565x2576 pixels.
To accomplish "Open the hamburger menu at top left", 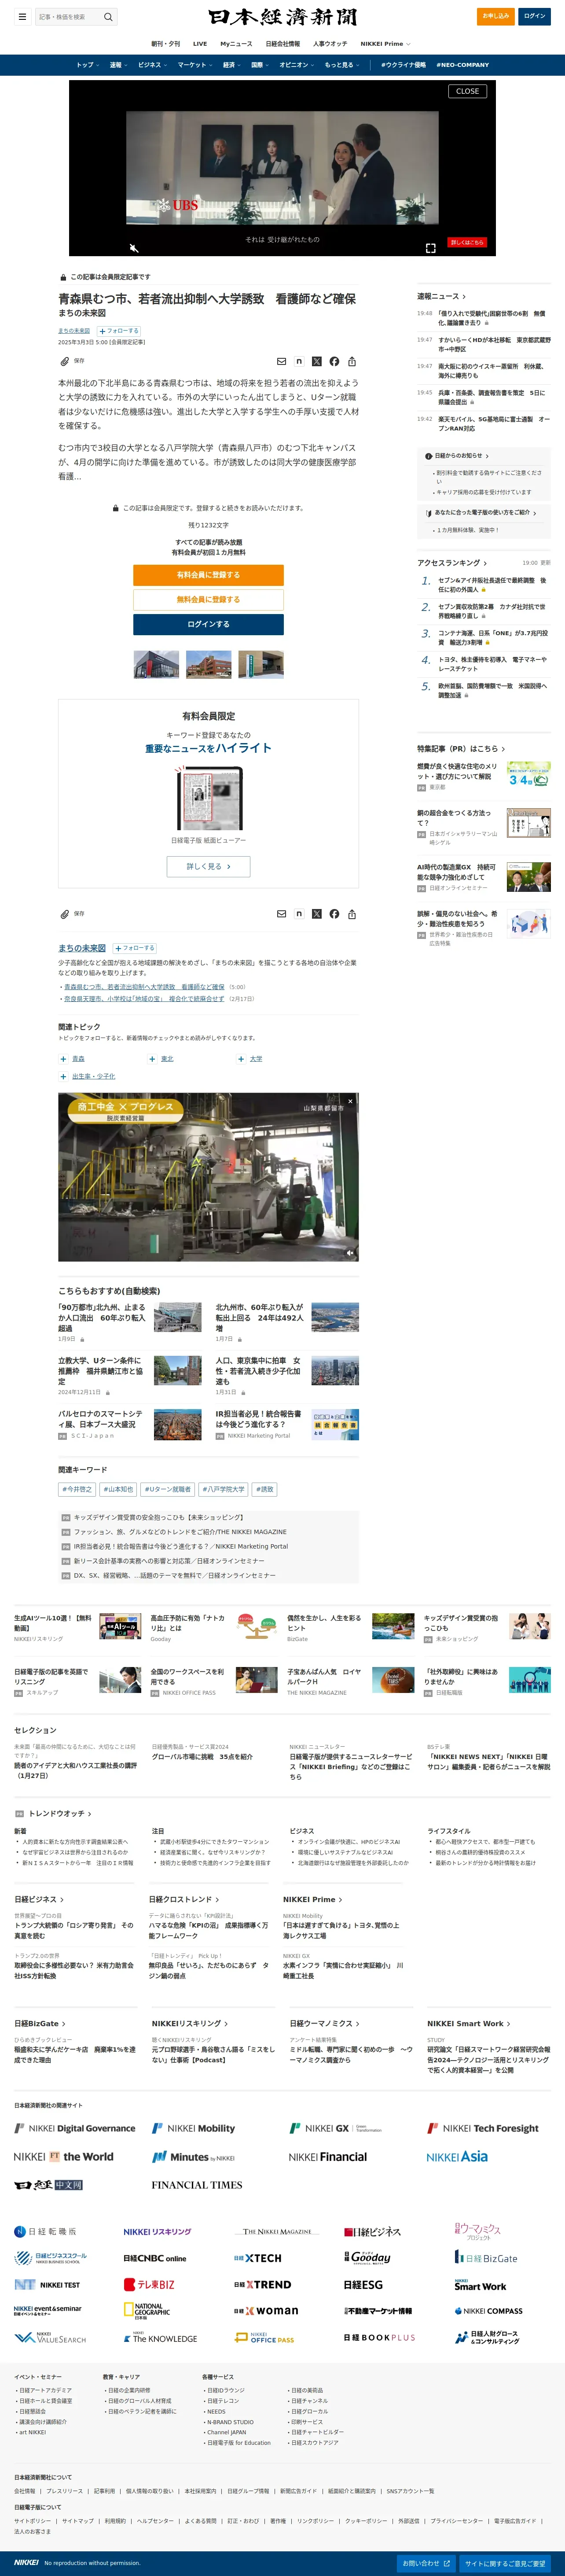I will tap(22, 17).
